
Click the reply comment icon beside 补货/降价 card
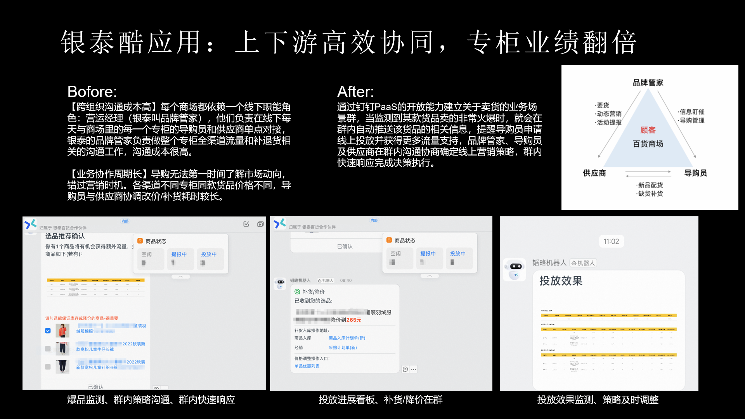pos(405,369)
